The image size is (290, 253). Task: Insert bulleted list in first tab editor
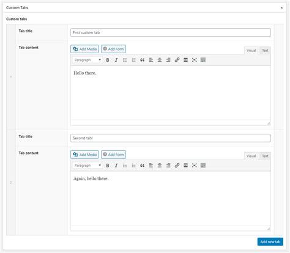pos(125,60)
